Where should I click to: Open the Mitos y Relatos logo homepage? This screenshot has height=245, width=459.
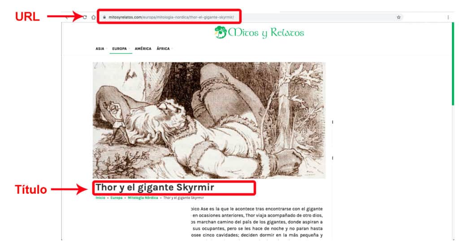click(x=260, y=32)
